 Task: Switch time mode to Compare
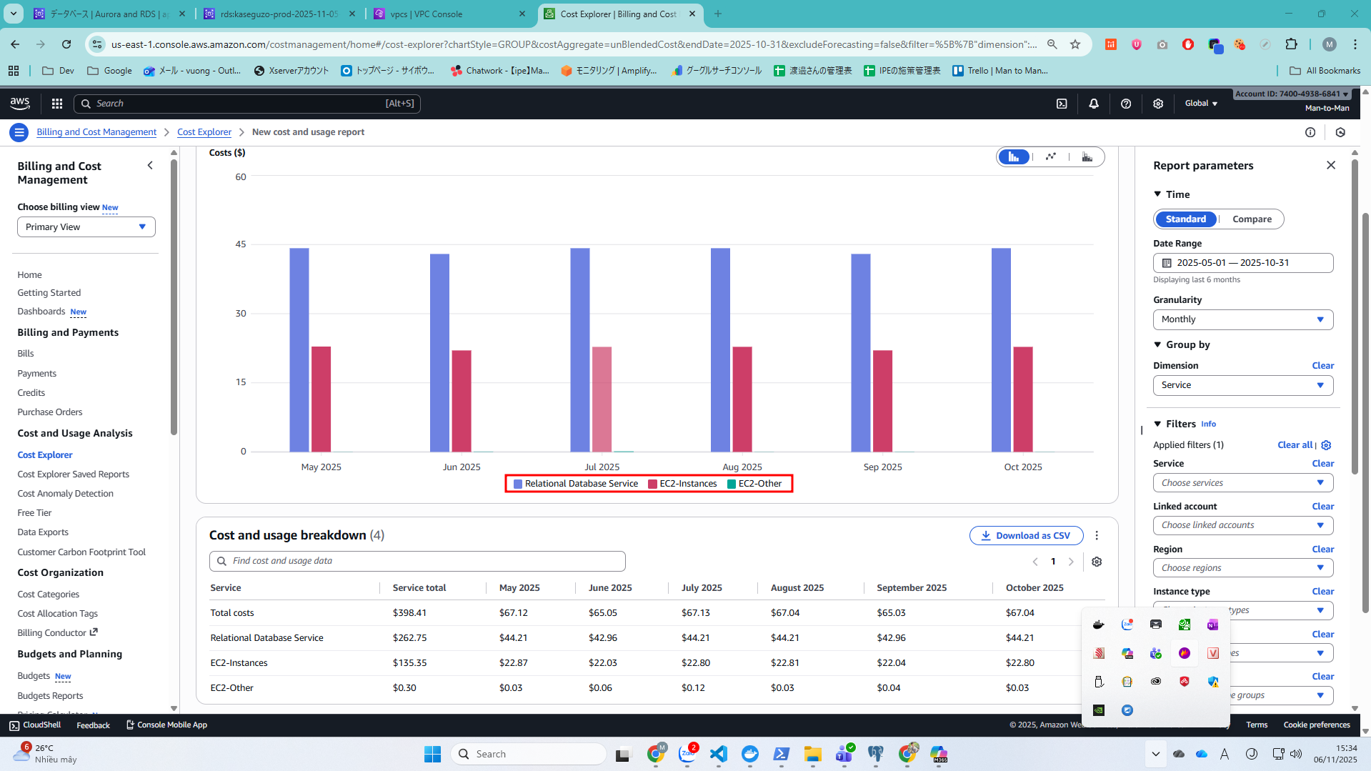point(1252,219)
